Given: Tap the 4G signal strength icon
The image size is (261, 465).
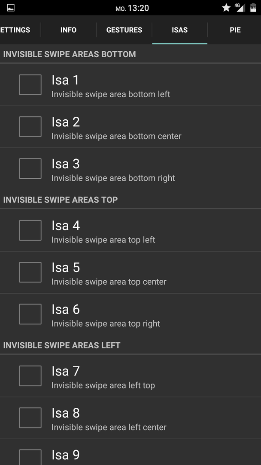Looking at the screenshot, I should tap(240, 8).
